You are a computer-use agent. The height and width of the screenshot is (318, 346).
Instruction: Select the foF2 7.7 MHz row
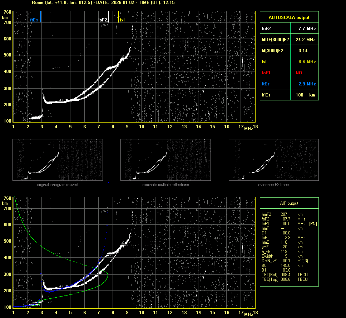pyautogui.click(x=289, y=28)
